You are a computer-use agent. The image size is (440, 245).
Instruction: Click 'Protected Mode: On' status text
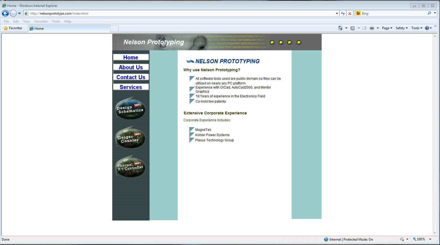tap(358, 240)
